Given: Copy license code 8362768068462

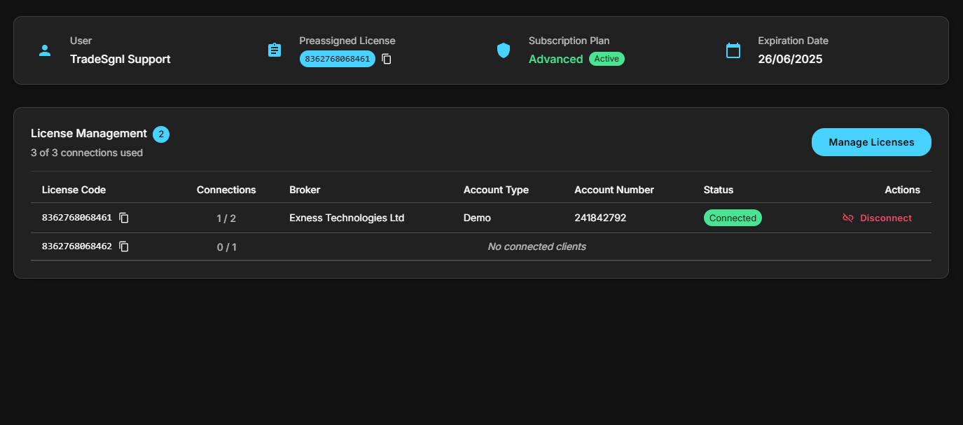Looking at the screenshot, I should click(x=123, y=246).
